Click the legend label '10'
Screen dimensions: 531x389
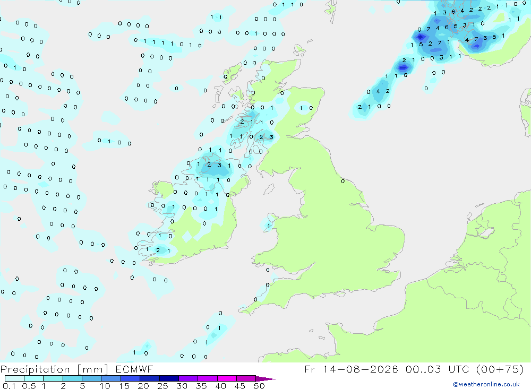(105, 386)
